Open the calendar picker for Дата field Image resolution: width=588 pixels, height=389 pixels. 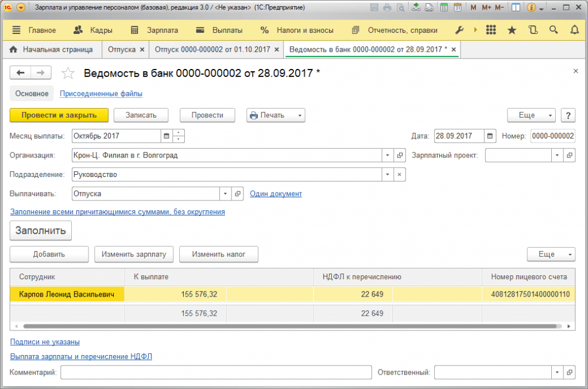pos(490,136)
